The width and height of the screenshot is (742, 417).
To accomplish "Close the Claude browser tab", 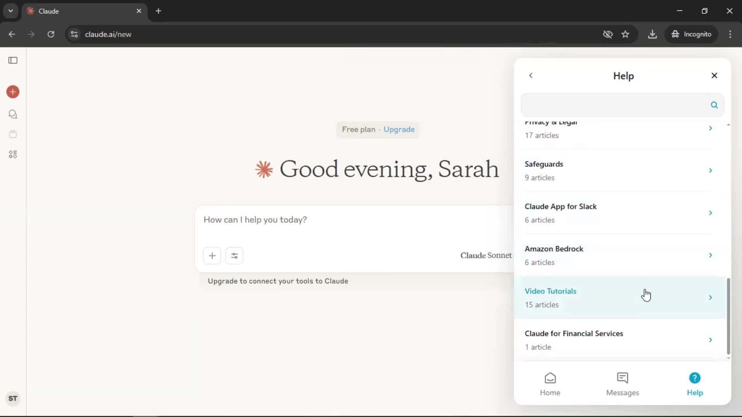I will [139, 11].
